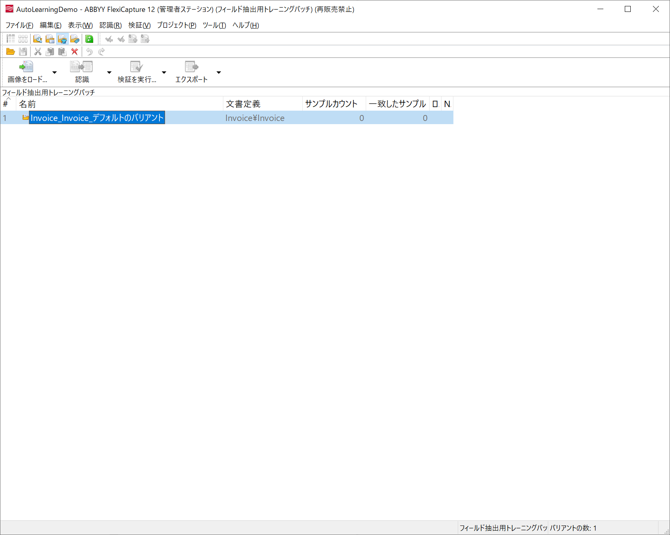Click checkmark with right arrow icon
This screenshot has width=670, height=535.
[x=121, y=39]
